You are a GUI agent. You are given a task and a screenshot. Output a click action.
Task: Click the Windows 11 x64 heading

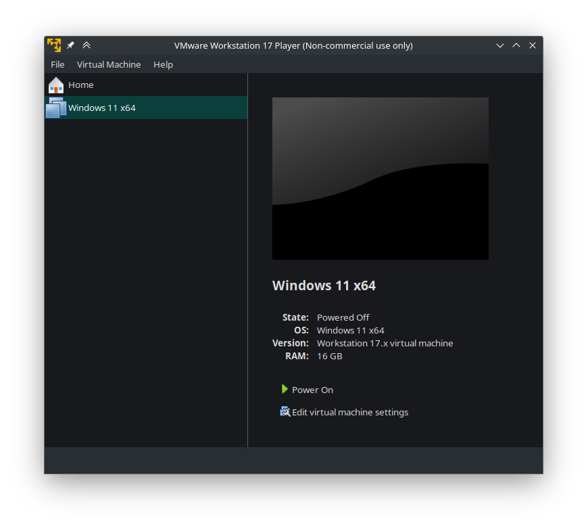324,285
